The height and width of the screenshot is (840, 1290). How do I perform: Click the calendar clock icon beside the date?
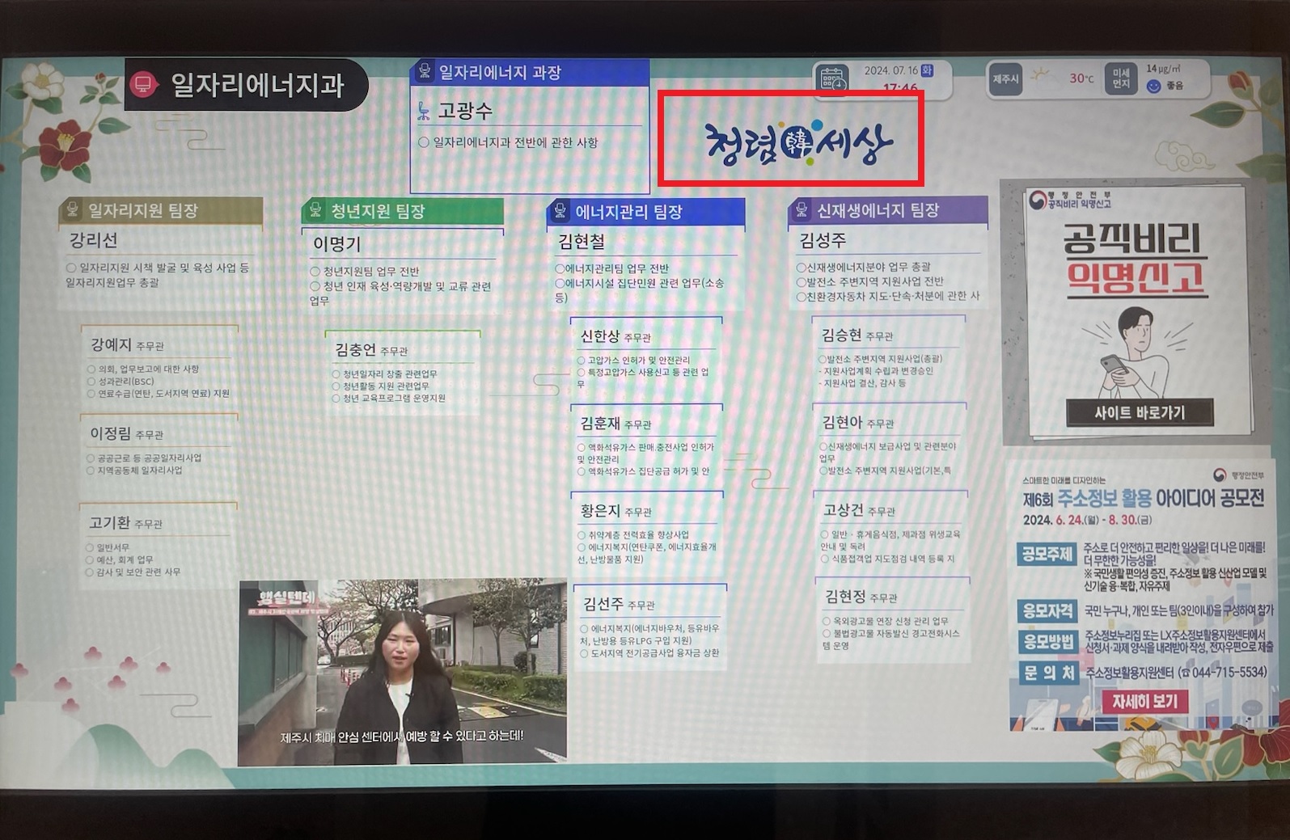pyautogui.click(x=832, y=79)
